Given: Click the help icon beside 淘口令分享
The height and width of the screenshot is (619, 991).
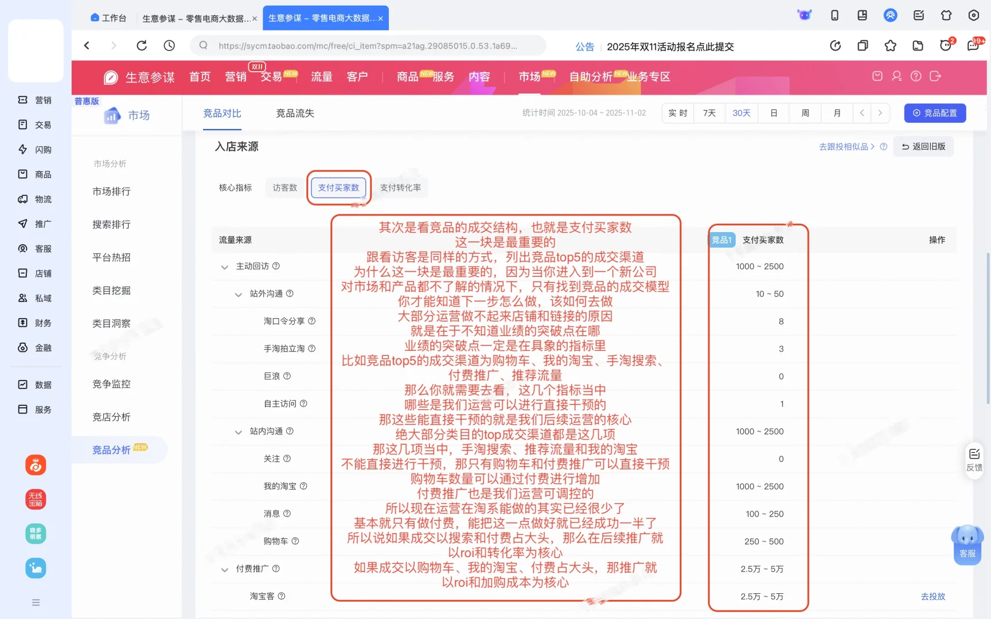Looking at the screenshot, I should (311, 321).
